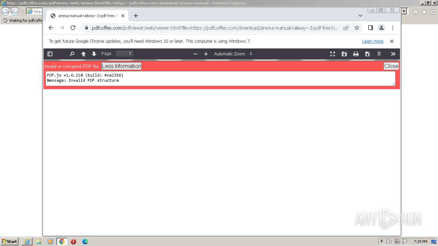Select the Waiting for pdfcoffee IE tab
Image resolution: width=438 pixels, height=246 pixels.
click(x=22, y=20)
